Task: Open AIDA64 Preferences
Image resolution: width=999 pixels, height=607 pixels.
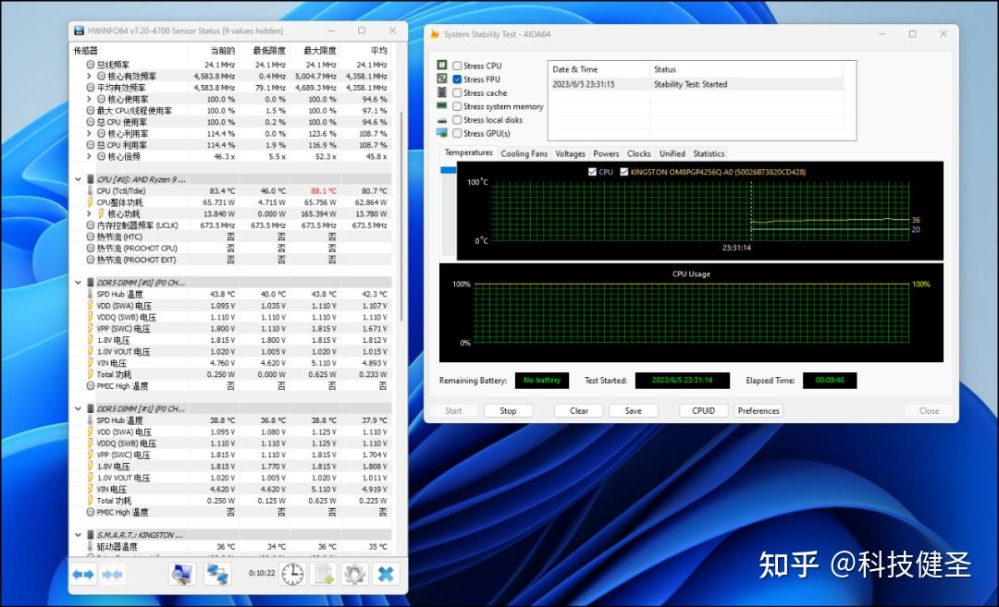Action: pos(758,410)
